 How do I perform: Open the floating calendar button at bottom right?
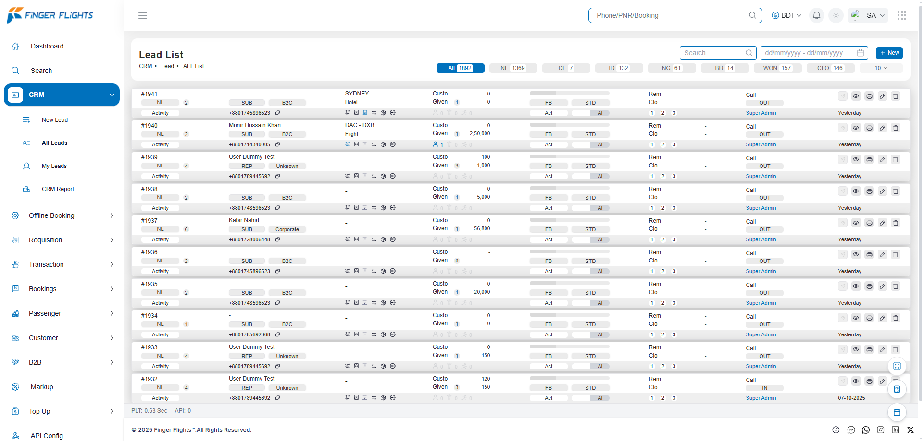coord(897,412)
